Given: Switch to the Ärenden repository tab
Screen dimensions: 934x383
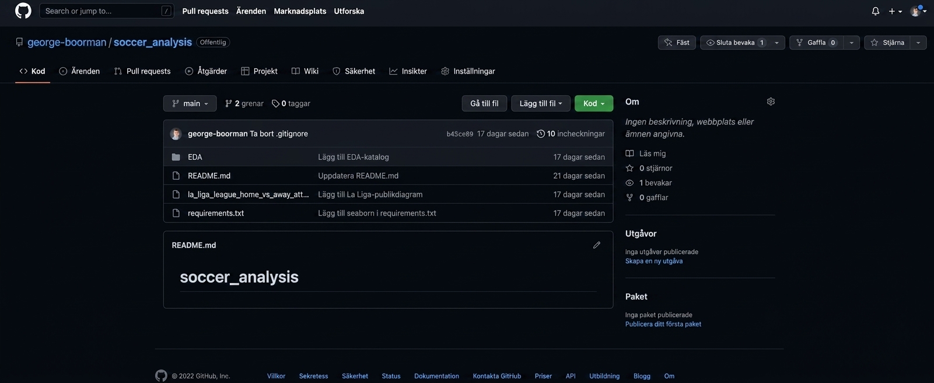Looking at the screenshot, I should 79,71.
